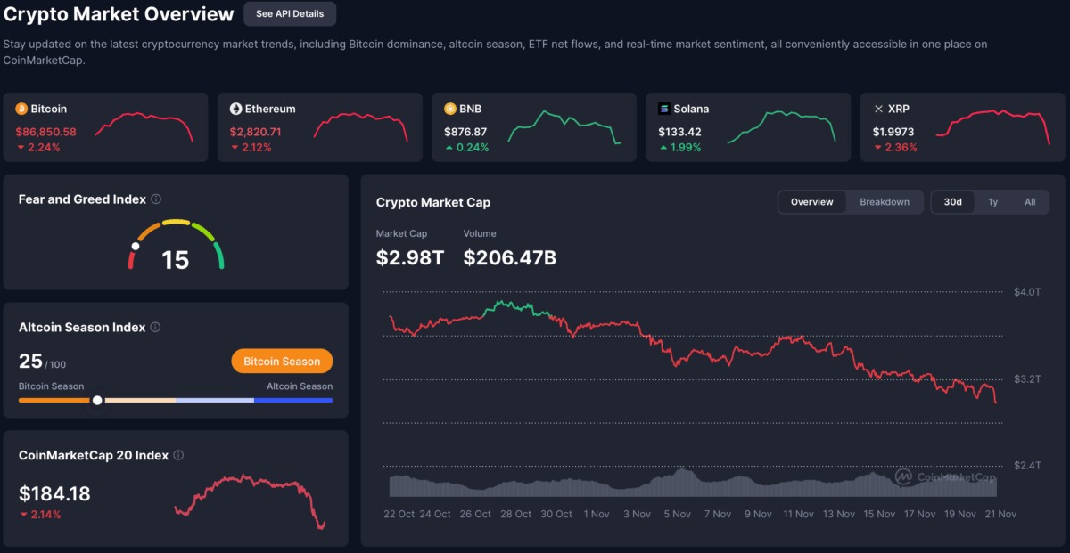Open CoinMarketCap 20 Index info icon
1070x553 pixels.
(178, 455)
